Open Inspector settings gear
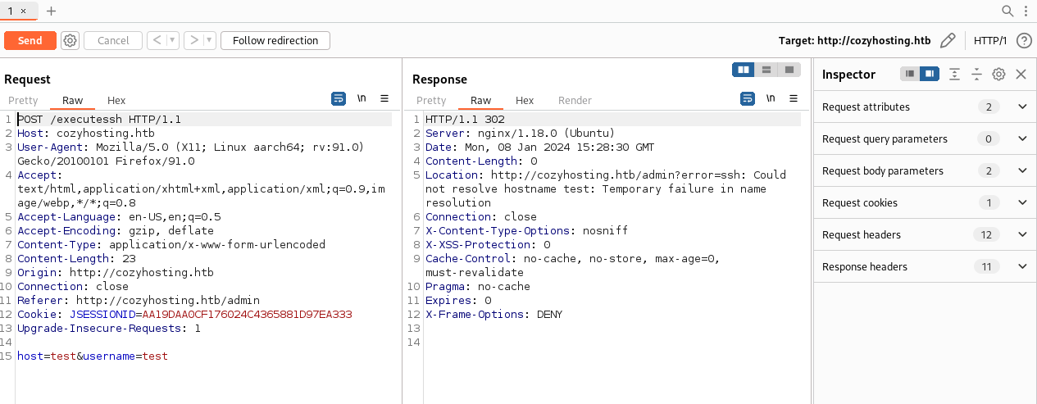 998,74
